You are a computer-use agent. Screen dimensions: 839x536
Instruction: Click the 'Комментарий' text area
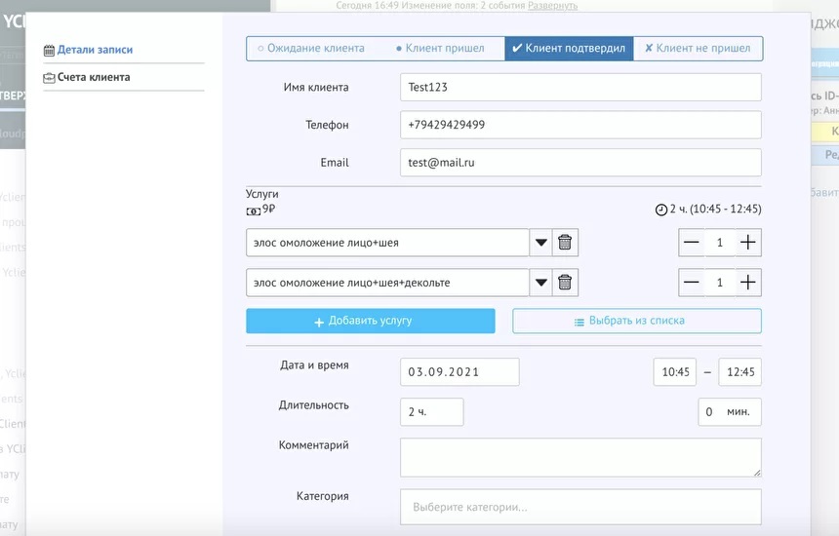point(580,457)
